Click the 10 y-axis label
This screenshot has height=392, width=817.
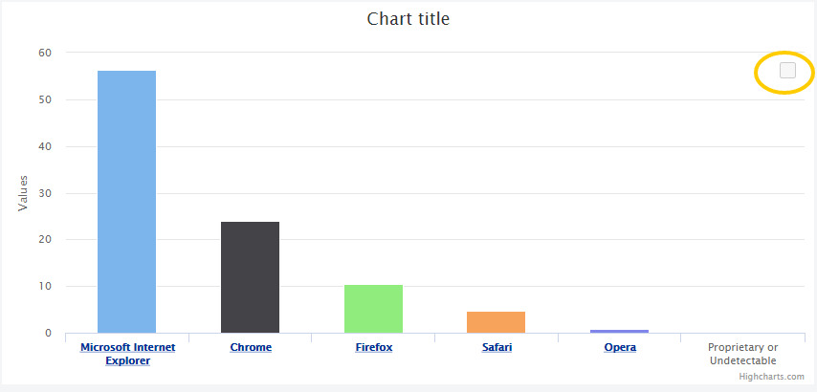pos(44,286)
